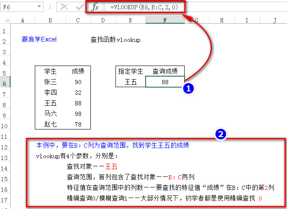Click the '特征值在查询范围中的列数' line
The width and height of the screenshot is (287, 209).
(x=170, y=187)
